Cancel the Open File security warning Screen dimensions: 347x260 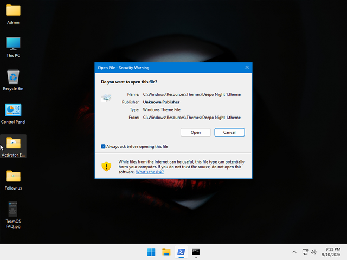[x=229, y=132]
